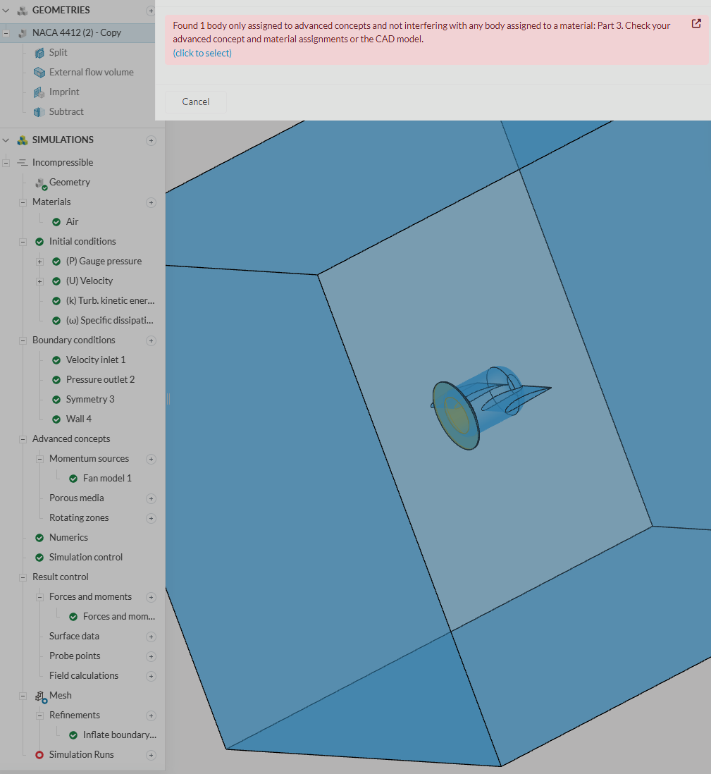Open the Inflate boundary... refinement
Viewport: 711px width, 774px height.
point(119,735)
